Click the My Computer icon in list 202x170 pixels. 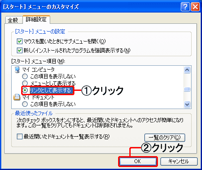click(x=17, y=70)
